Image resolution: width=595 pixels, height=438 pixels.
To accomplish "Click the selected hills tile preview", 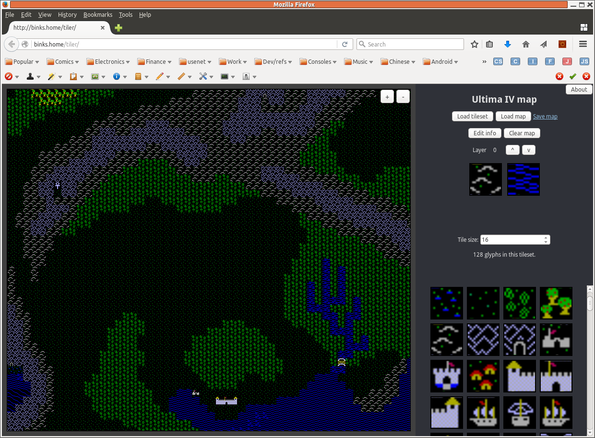I will 486,179.
